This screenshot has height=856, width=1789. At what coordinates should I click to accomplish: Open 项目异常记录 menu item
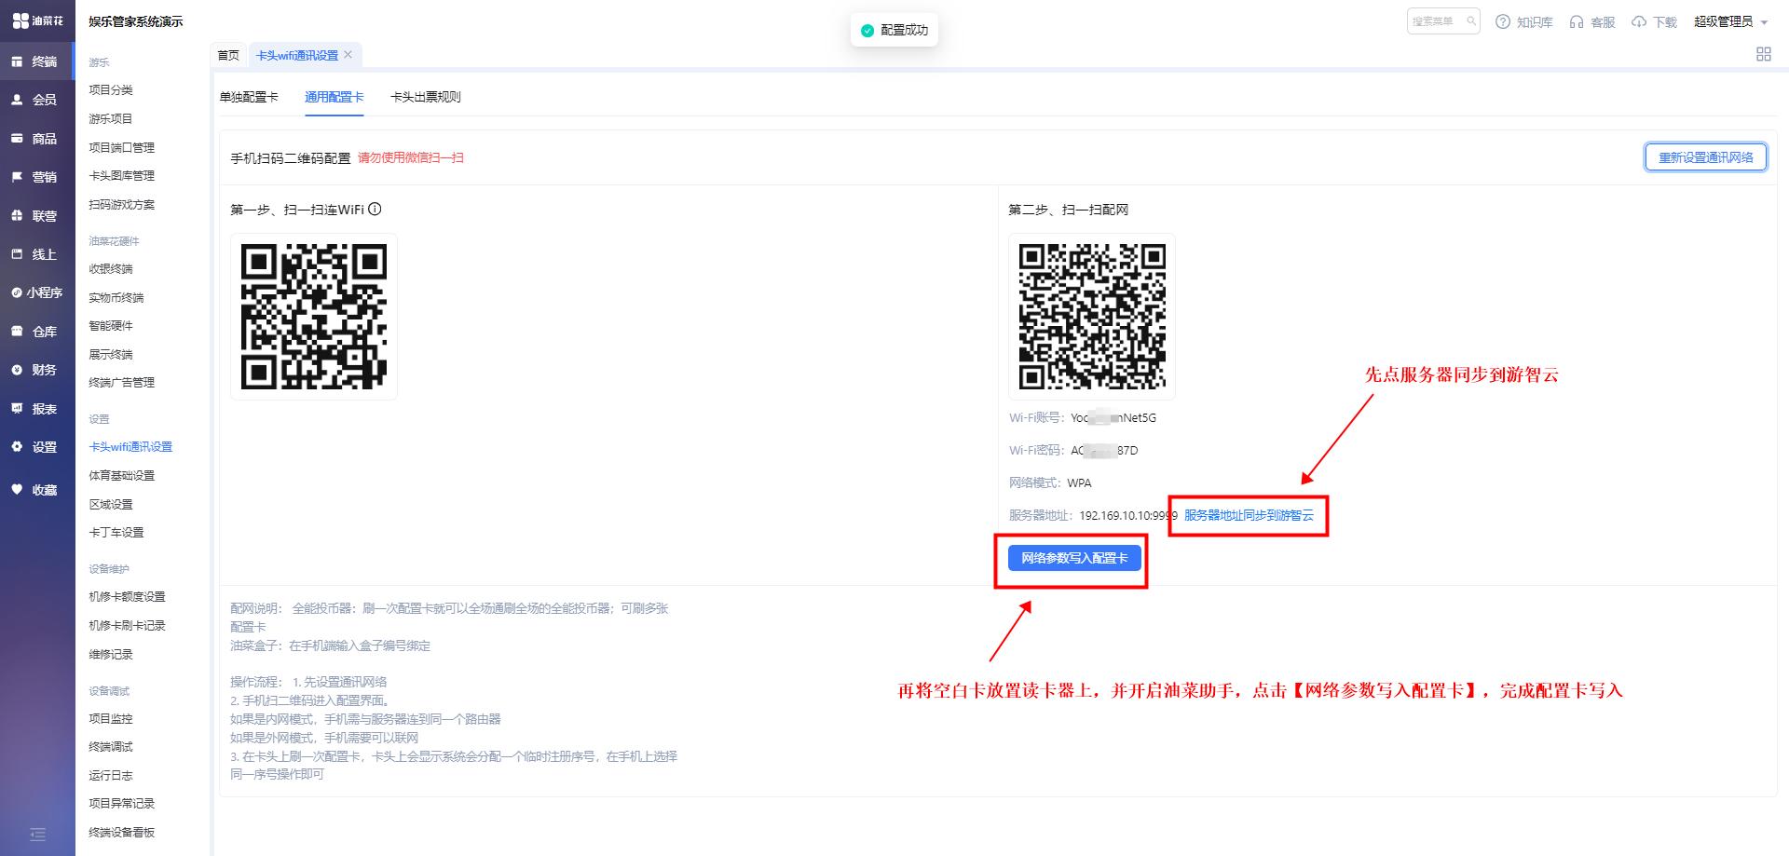pos(122,804)
